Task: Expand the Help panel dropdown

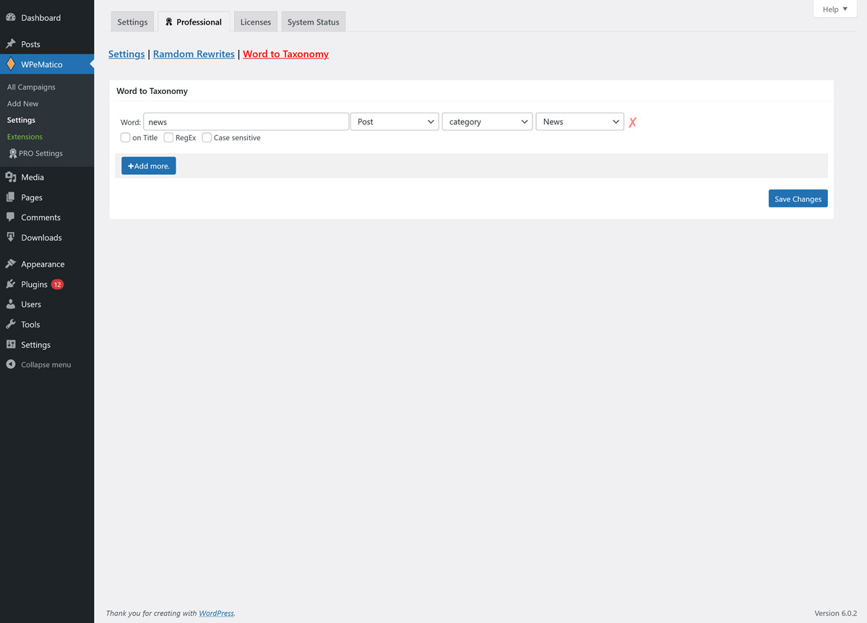Action: [835, 9]
